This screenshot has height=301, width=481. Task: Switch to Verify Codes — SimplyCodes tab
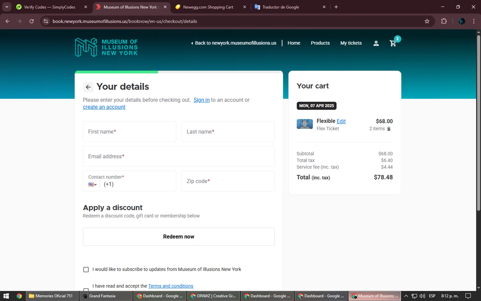[x=50, y=7]
